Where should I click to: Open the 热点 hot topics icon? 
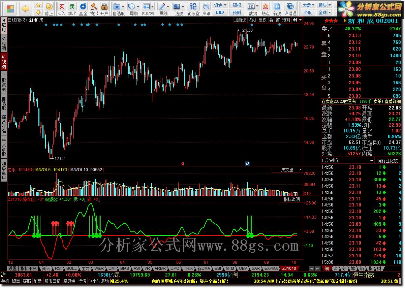pyautogui.click(x=266, y=6)
